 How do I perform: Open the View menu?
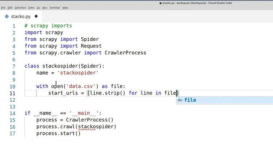coord(31,8)
